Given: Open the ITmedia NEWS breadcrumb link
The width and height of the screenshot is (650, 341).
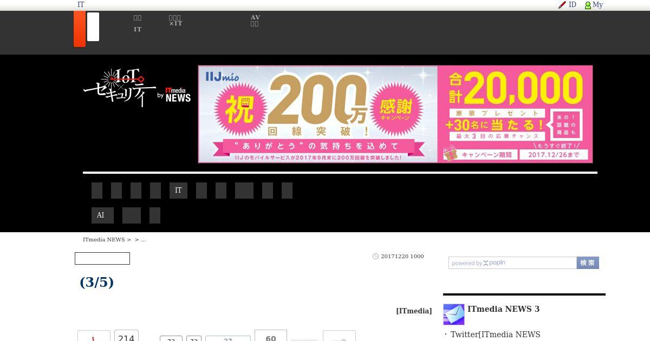Looking at the screenshot, I should 103,240.
